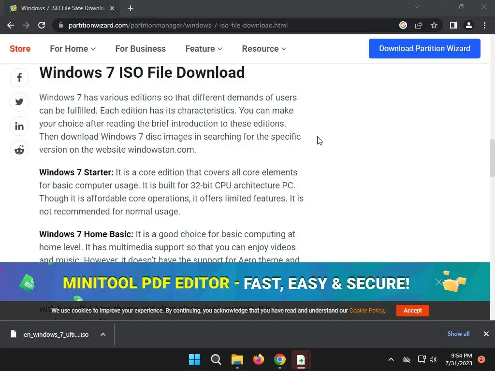
Task: Open tab search chevron in title bar
Action: click(417, 7)
